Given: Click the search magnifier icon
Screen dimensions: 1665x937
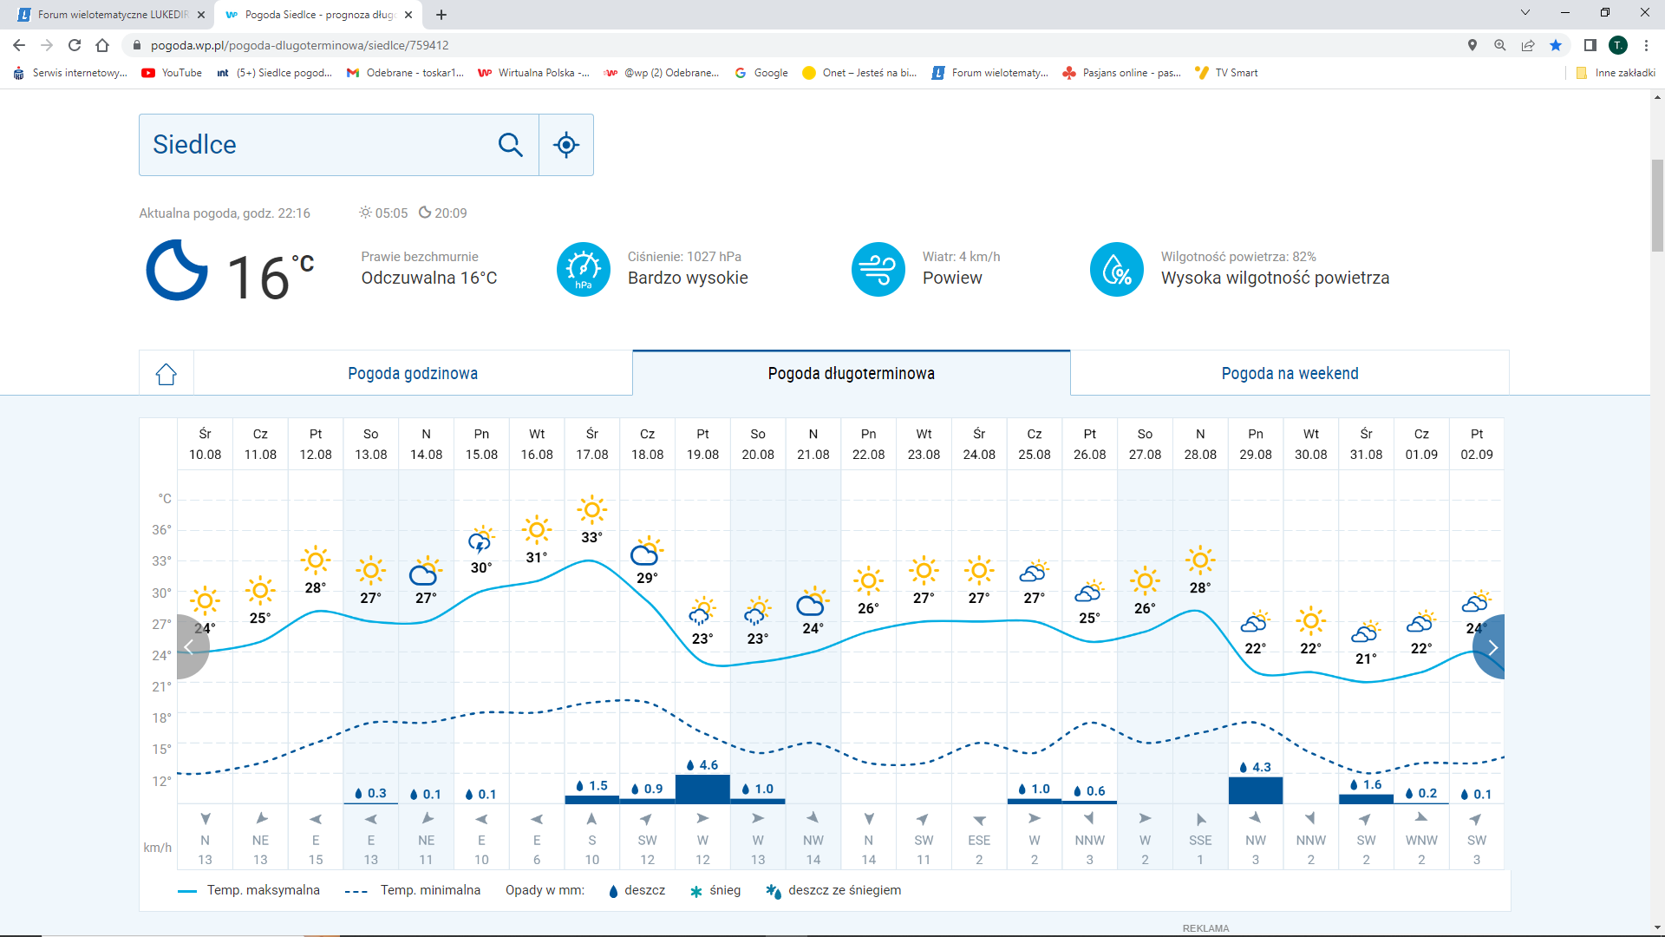Looking at the screenshot, I should click(510, 145).
